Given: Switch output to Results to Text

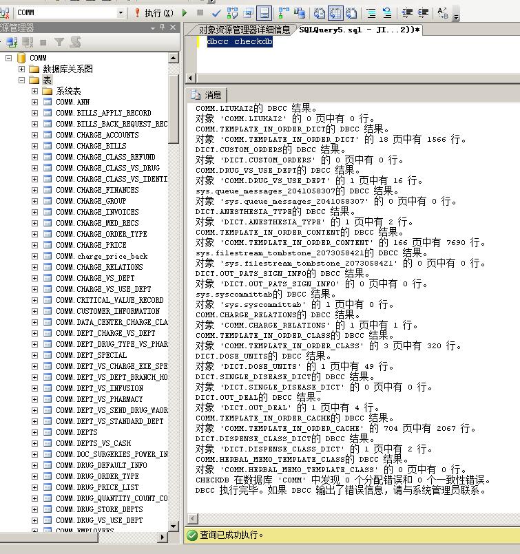Looking at the screenshot, I should [319, 13].
